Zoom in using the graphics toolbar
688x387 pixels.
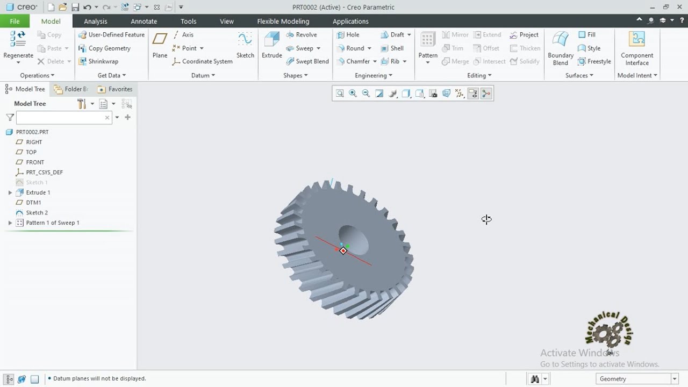353,94
